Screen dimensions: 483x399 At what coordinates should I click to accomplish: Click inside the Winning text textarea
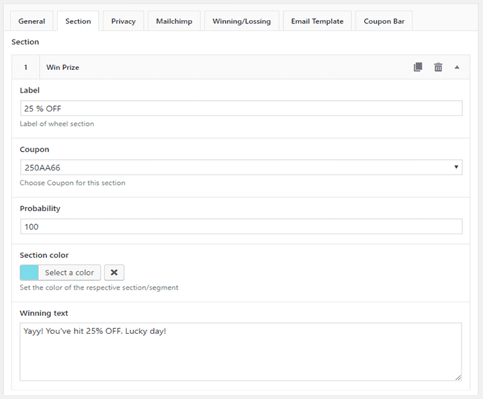pyautogui.click(x=240, y=352)
